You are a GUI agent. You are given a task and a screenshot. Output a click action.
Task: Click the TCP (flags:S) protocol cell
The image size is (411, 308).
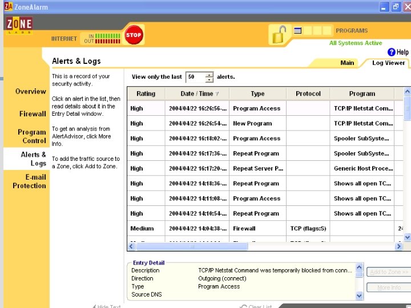[x=308, y=228]
